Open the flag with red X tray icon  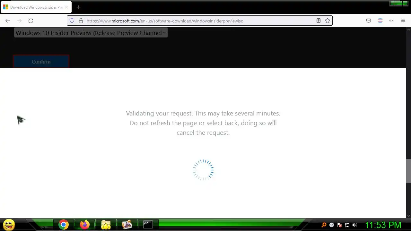click(339, 225)
